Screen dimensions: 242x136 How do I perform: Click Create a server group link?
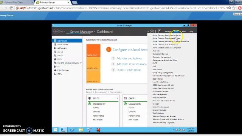[129, 70]
